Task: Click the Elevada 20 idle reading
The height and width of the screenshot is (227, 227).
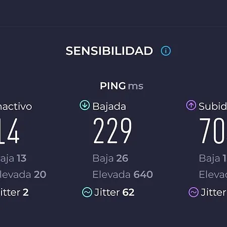Action: 23,175
